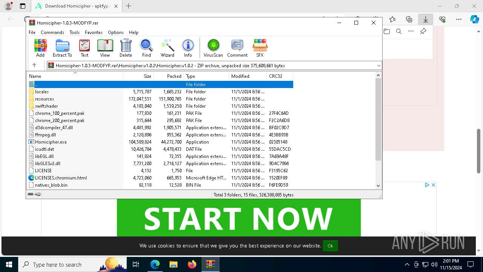Viewport: 483px width, 272px height.
Task: Click the file list vertical scrollbar
Action: [x=378, y=119]
